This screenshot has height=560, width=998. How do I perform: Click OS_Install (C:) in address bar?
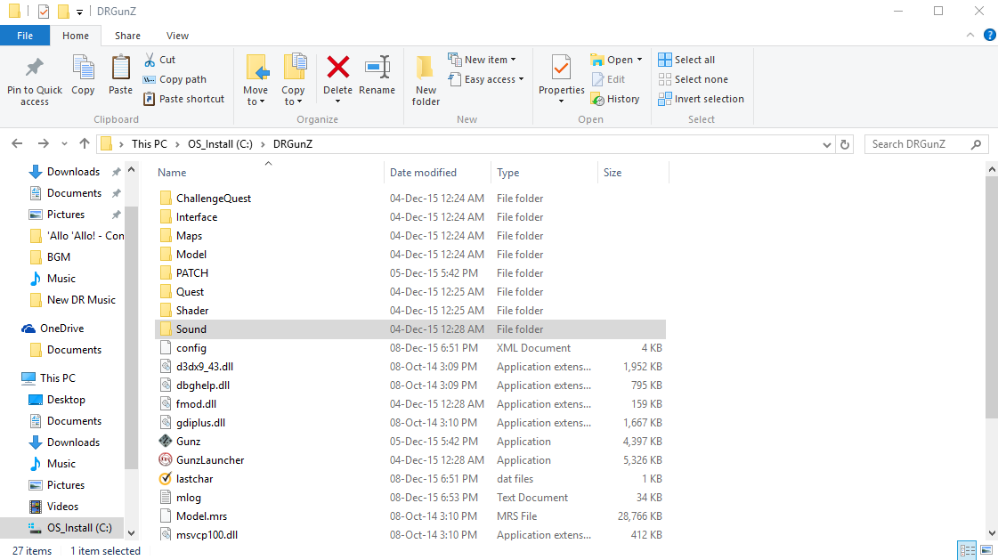tap(220, 144)
